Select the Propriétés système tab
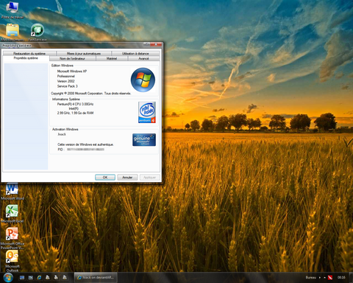The width and height of the screenshot is (353, 283). pos(26,58)
